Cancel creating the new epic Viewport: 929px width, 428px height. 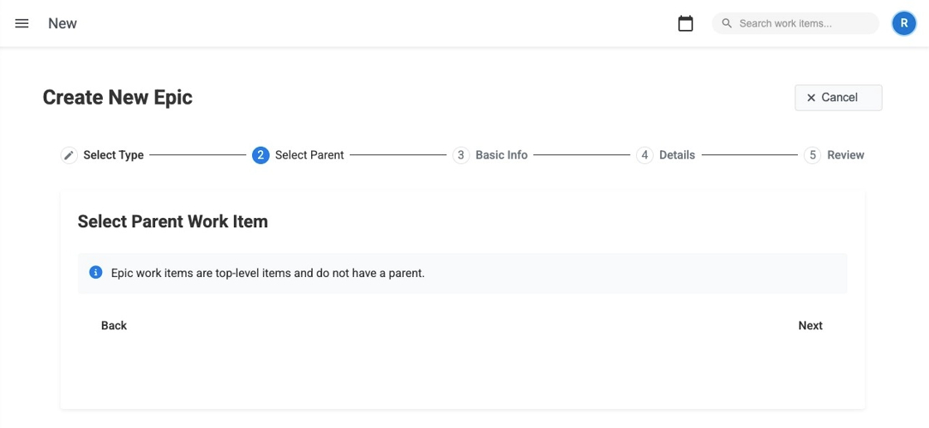(x=838, y=98)
